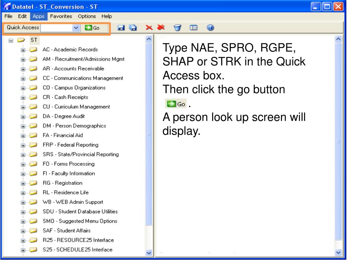
Task: Expand the FI - Faculty Information node
Action: click(23, 174)
